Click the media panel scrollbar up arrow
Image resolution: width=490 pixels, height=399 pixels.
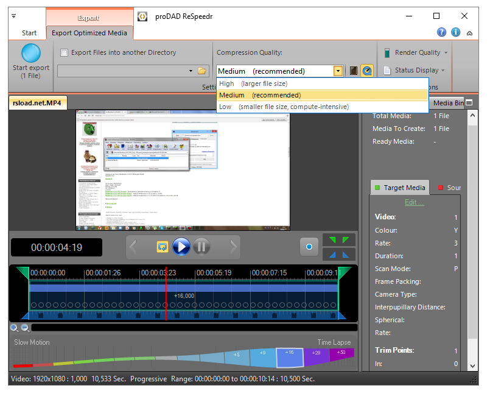tap(472, 115)
